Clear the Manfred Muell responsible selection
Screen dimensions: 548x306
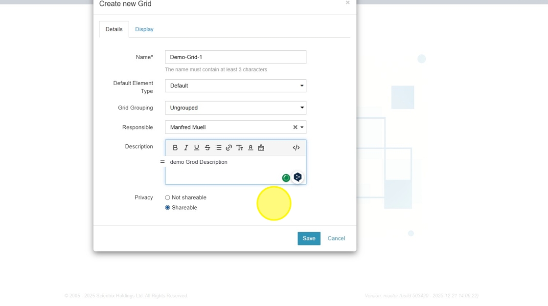coord(295,127)
